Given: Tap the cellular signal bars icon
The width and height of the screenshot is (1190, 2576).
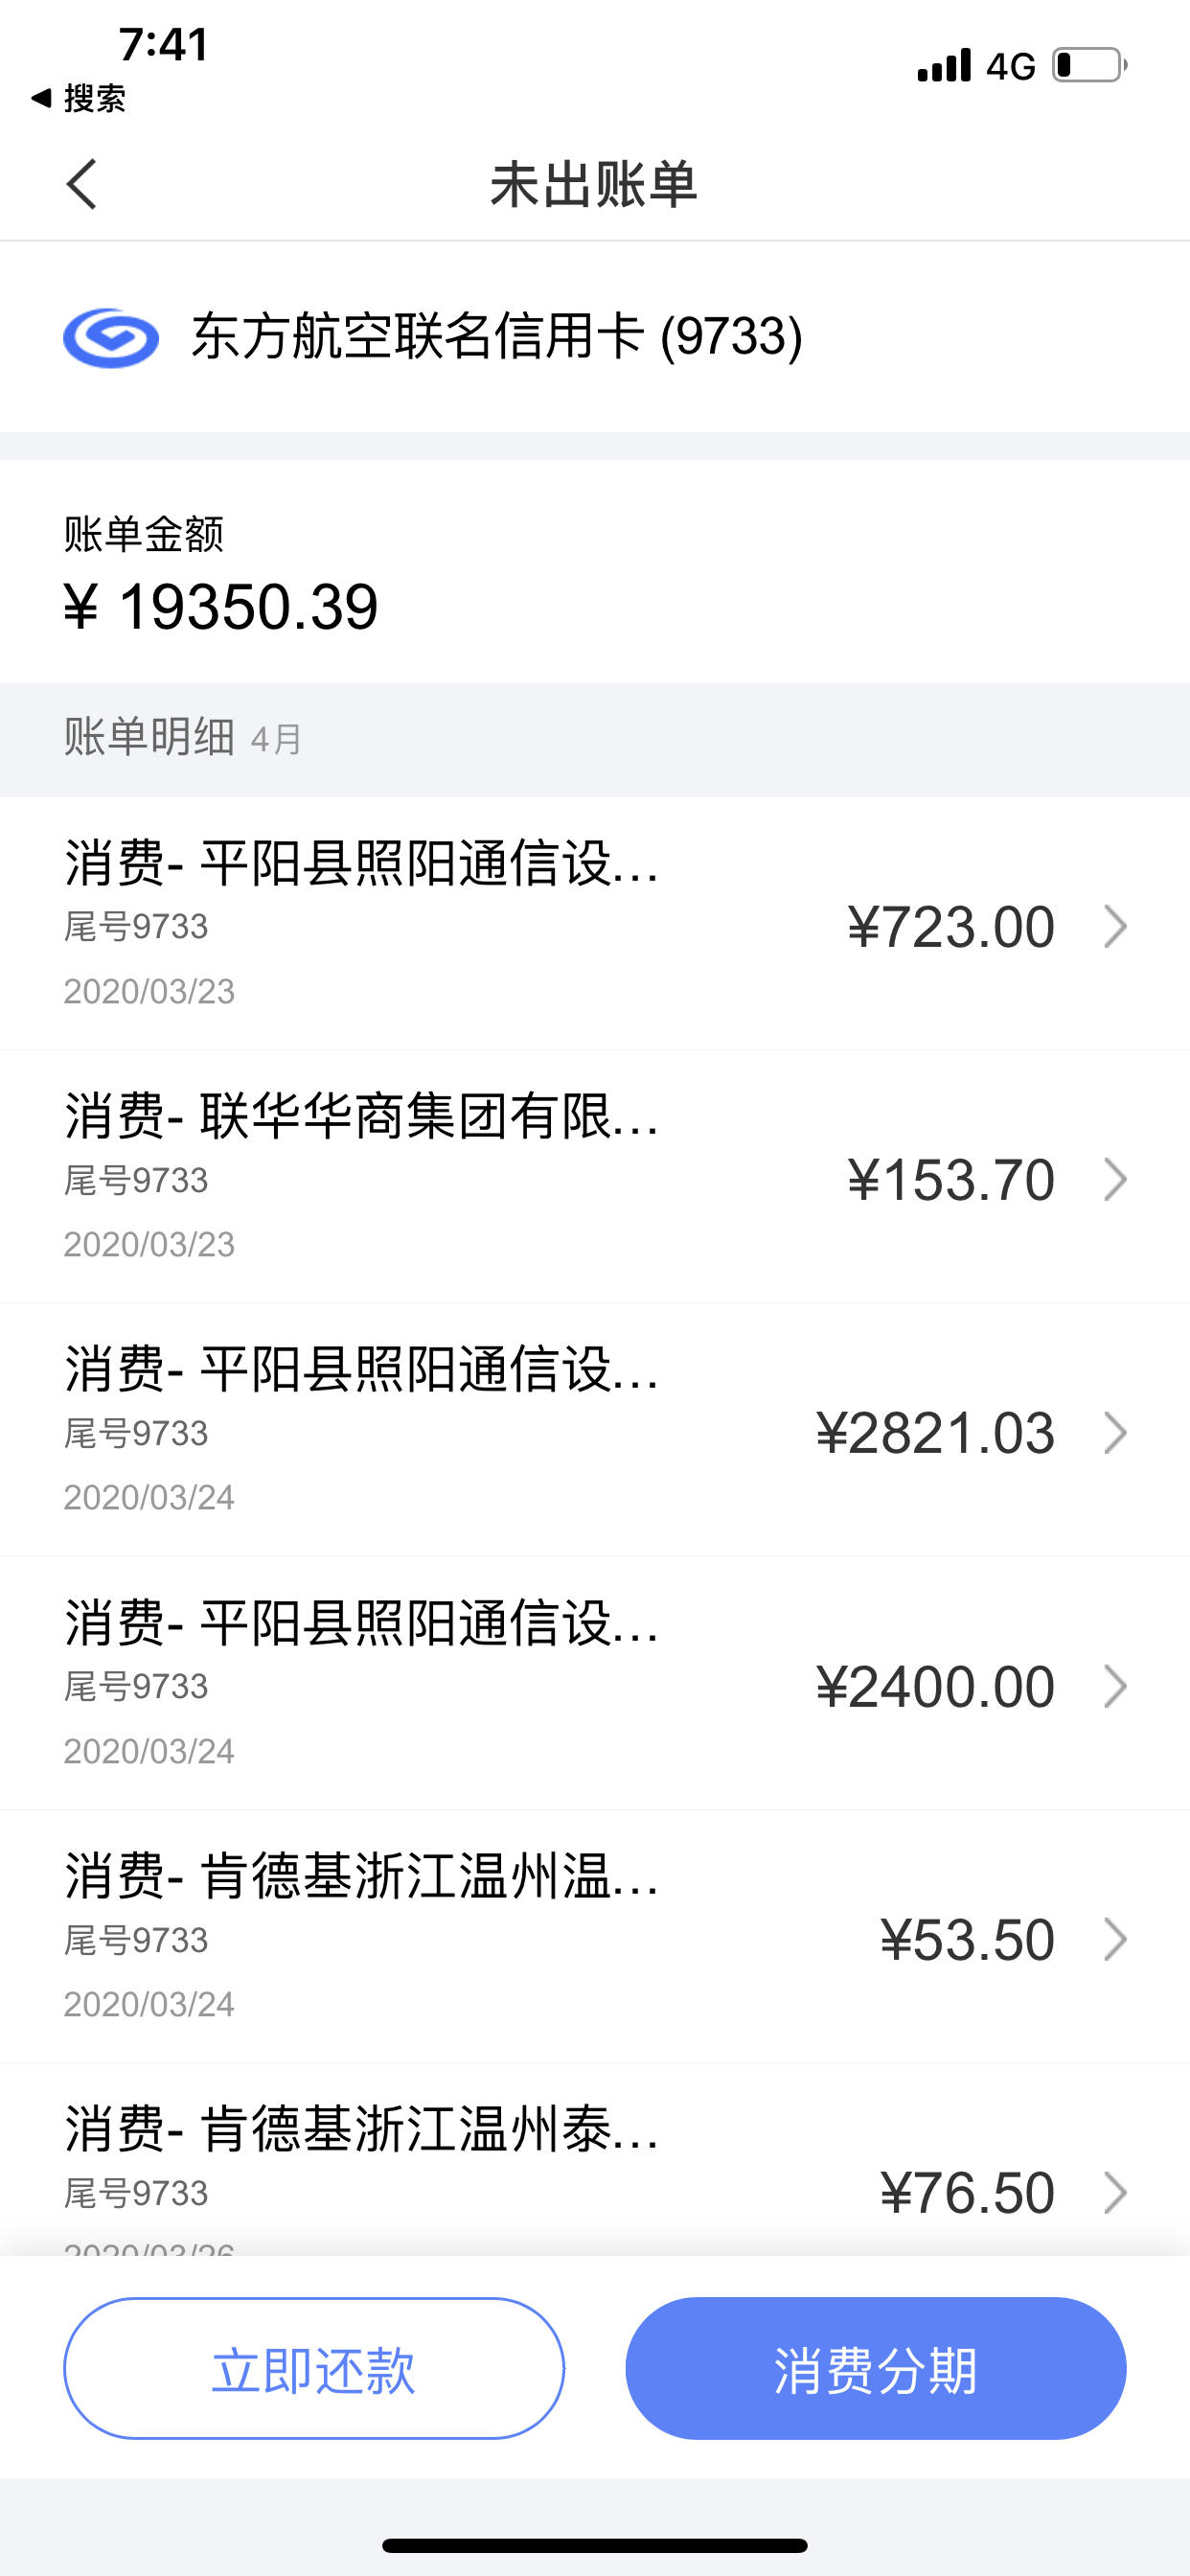Looking at the screenshot, I should pyautogui.click(x=944, y=65).
